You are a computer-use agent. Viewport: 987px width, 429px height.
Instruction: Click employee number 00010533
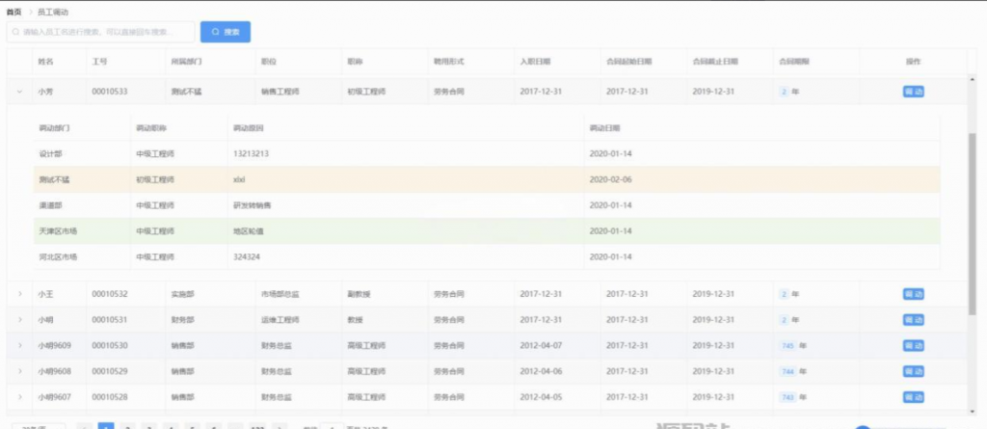(110, 92)
